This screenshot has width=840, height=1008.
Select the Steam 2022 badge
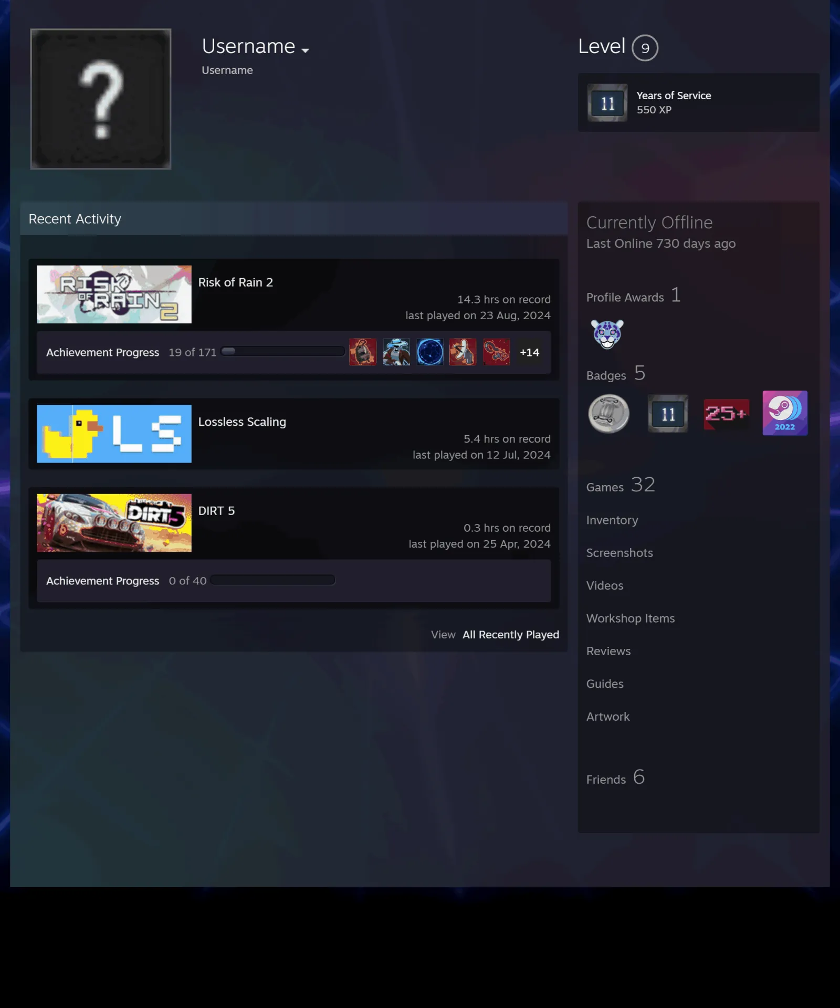click(785, 413)
